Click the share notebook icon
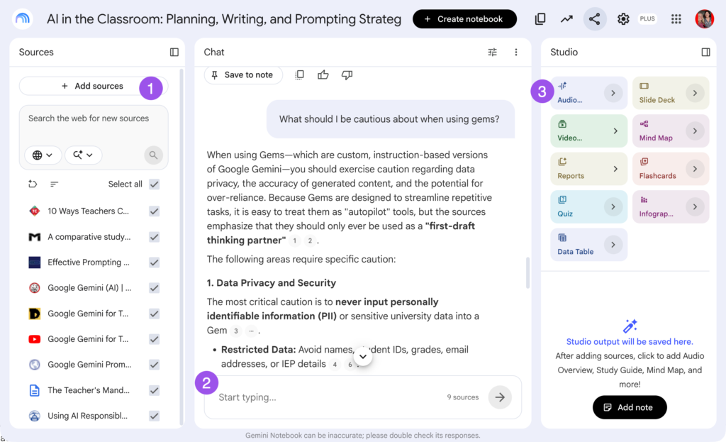This screenshot has width=726, height=442. tap(595, 19)
